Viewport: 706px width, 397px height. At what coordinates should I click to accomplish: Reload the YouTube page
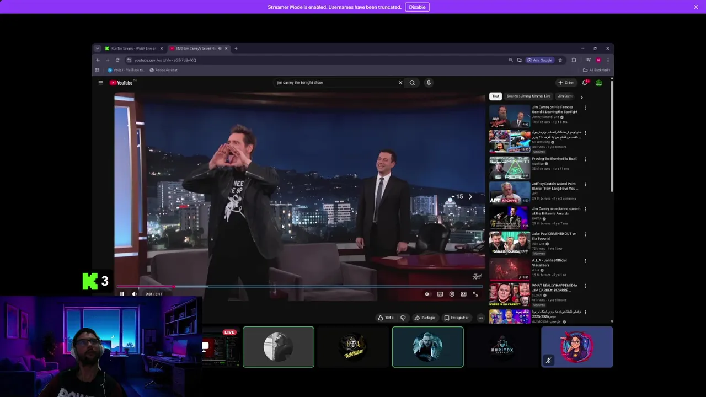(x=117, y=60)
